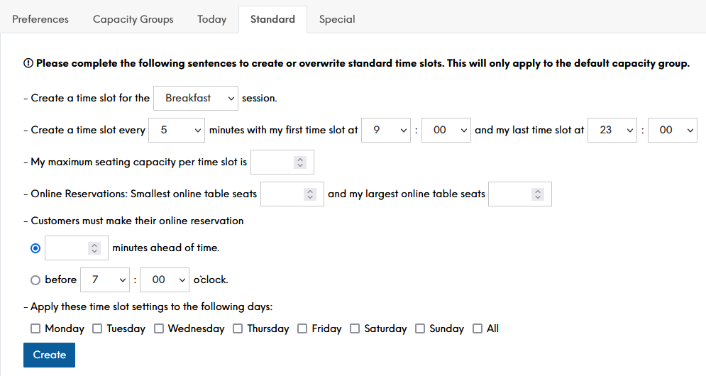Check the Monday checkbox
This screenshot has height=376, width=706.
(x=35, y=328)
